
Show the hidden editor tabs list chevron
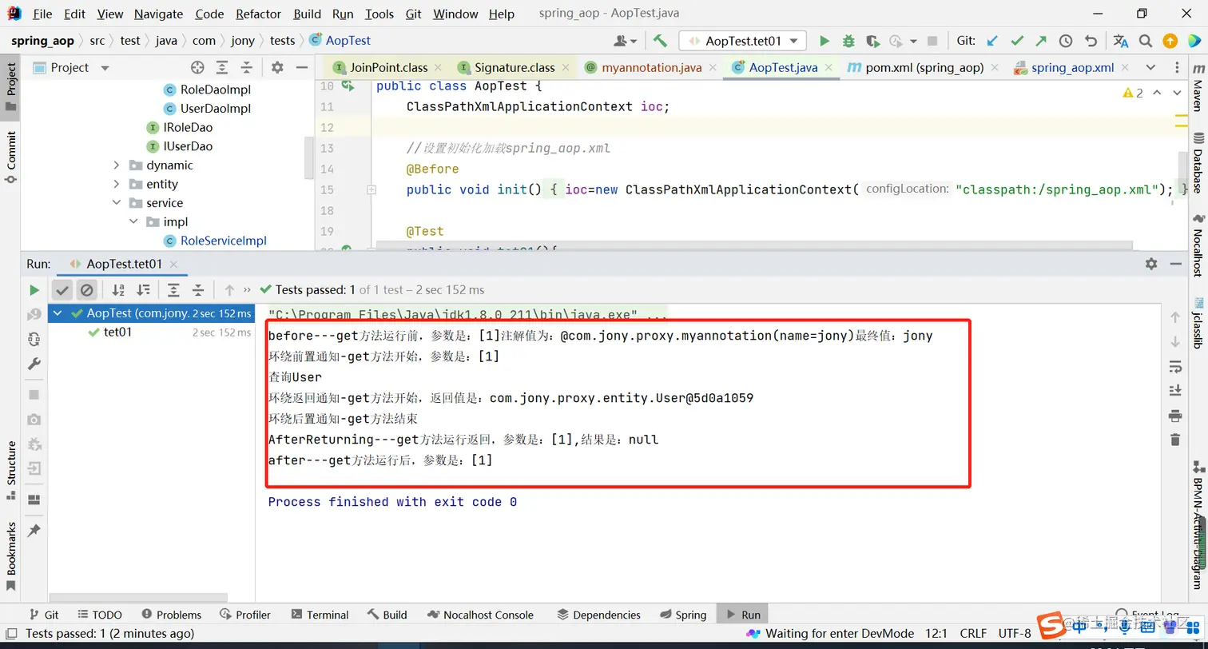(x=1150, y=68)
